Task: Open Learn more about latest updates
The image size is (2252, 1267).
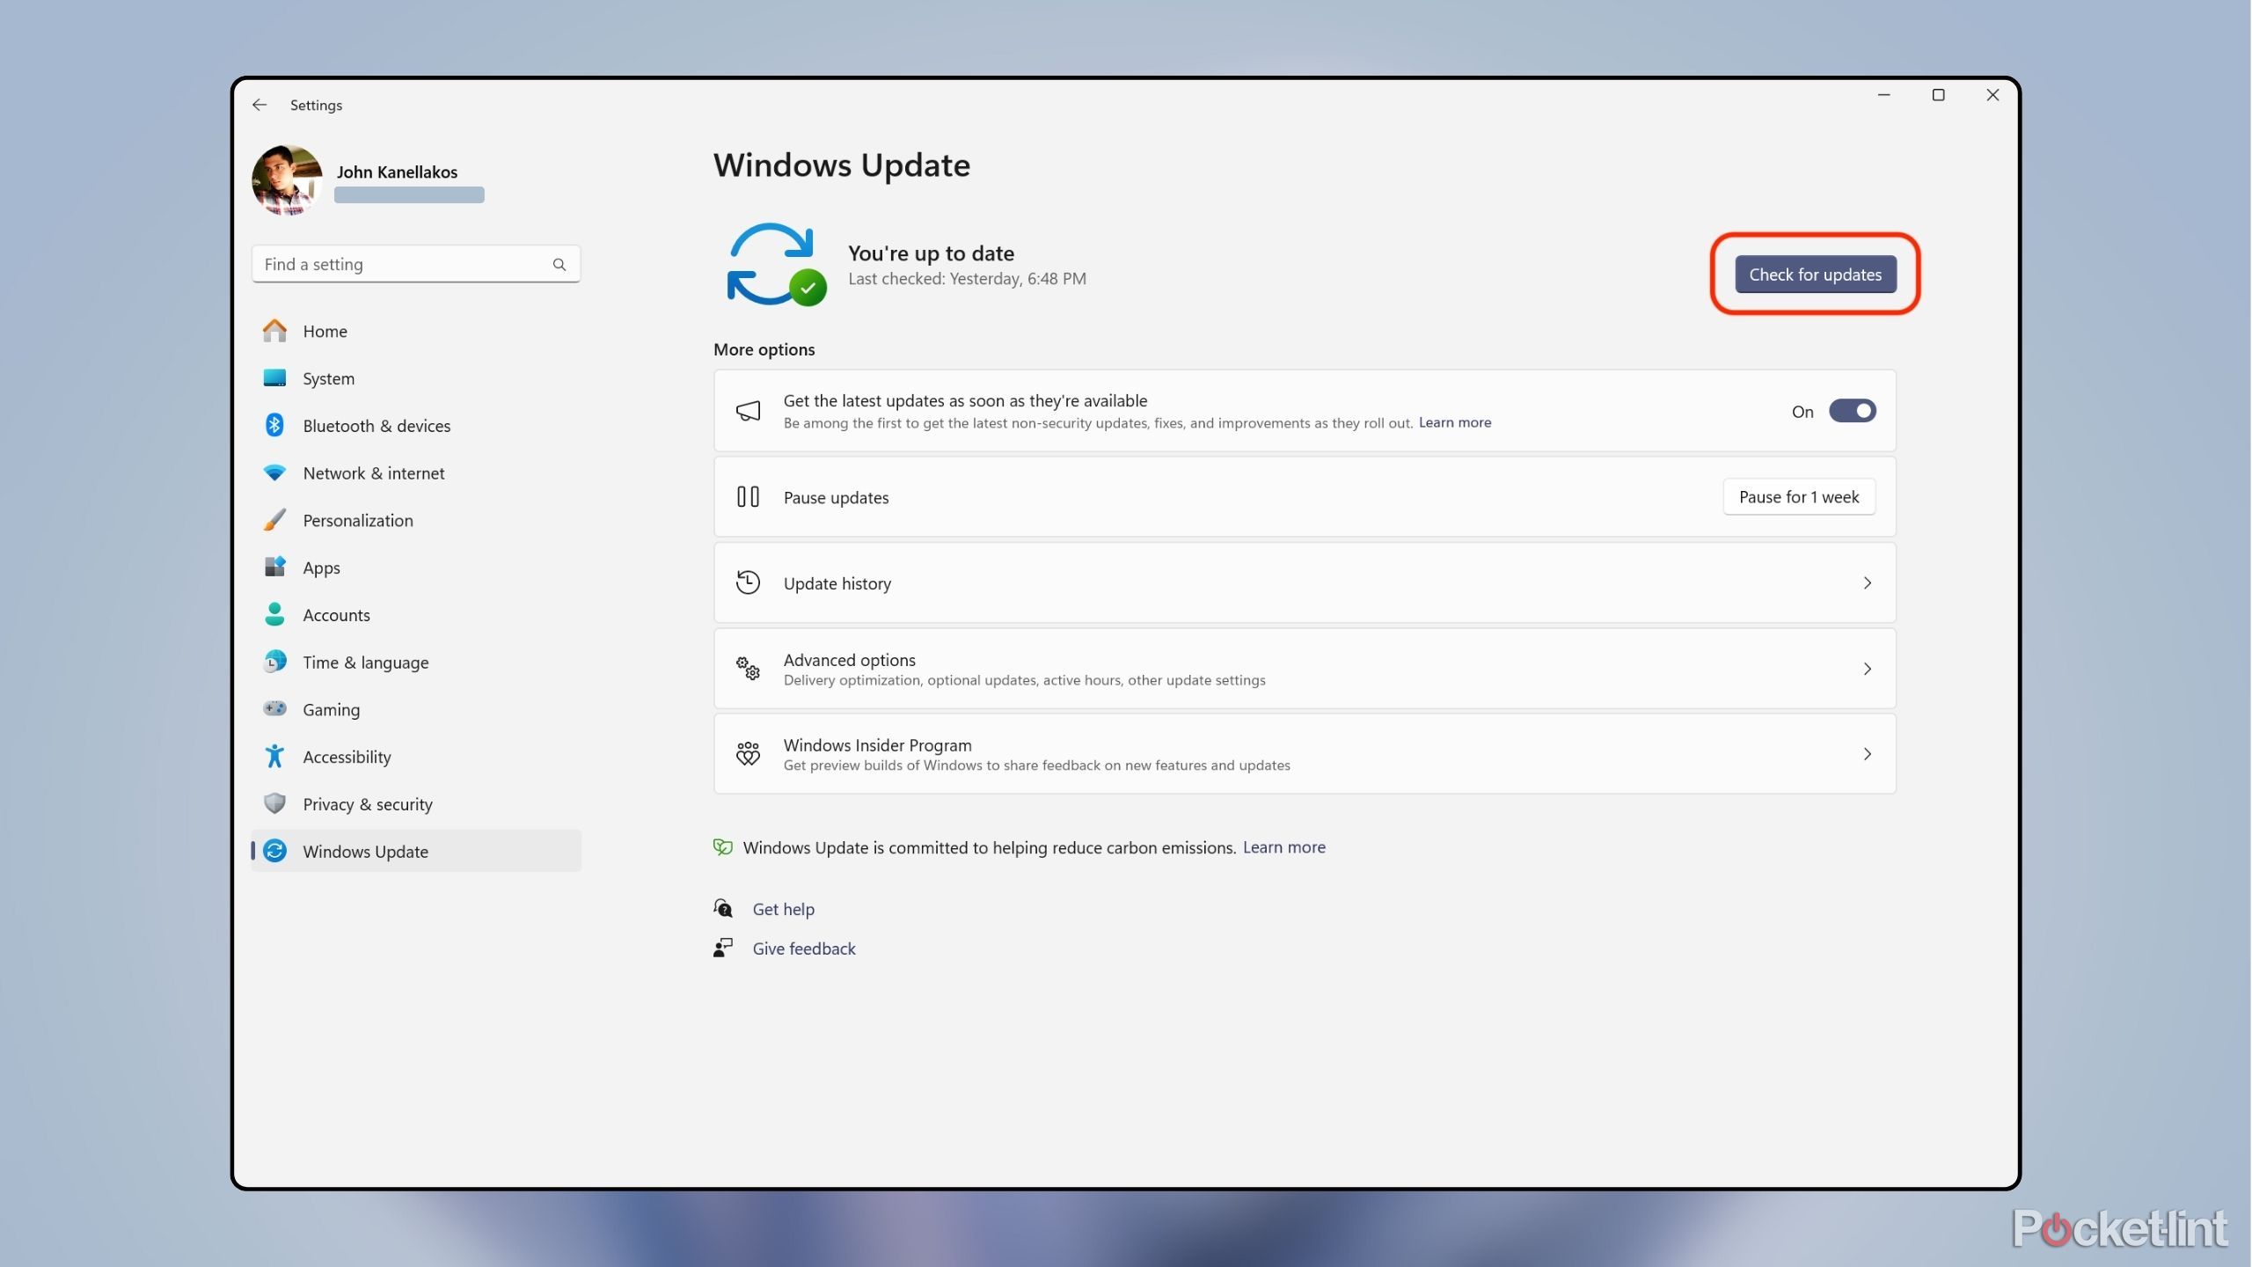Action: point(1455,422)
